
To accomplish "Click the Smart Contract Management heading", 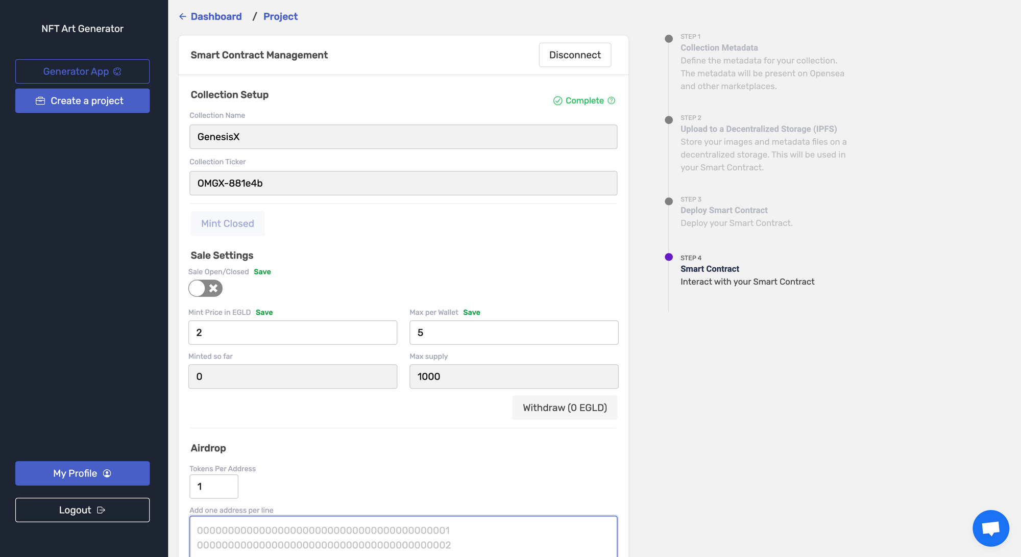I will click(259, 55).
